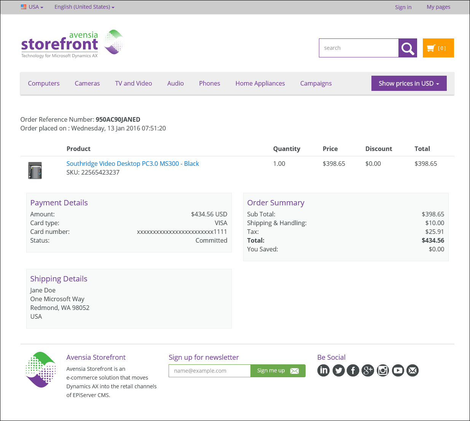Open the Phones menu
The height and width of the screenshot is (421, 470).
coord(210,83)
